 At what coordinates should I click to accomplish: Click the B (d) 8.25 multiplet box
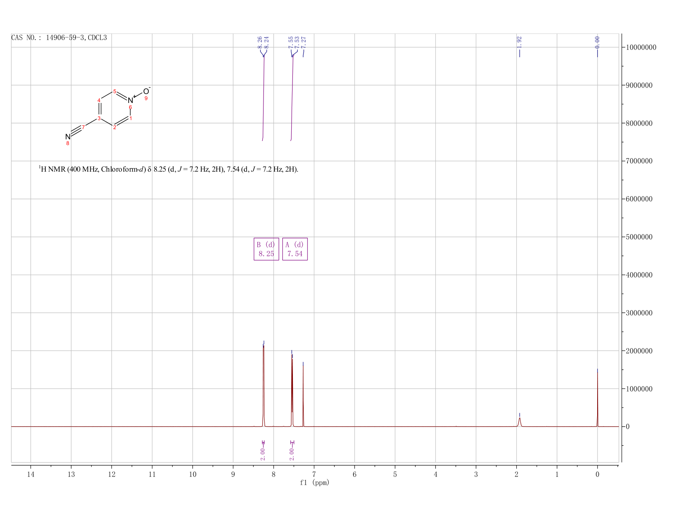pyautogui.click(x=266, y=249)
